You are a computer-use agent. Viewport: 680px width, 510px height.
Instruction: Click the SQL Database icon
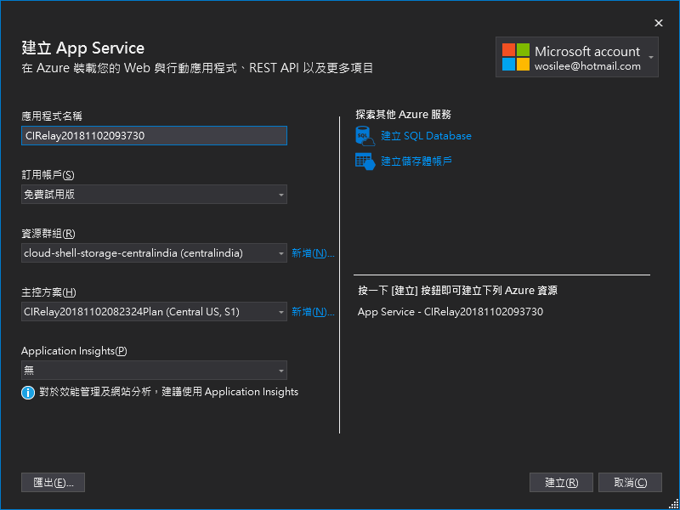pyautogui.click(x=365, y=136)
